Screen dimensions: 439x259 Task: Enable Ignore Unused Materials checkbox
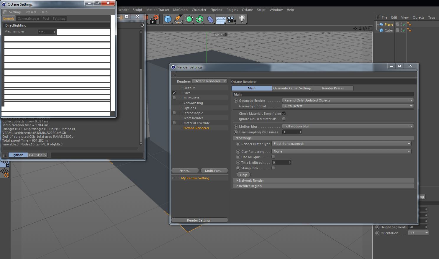click(x=284, y=119)
